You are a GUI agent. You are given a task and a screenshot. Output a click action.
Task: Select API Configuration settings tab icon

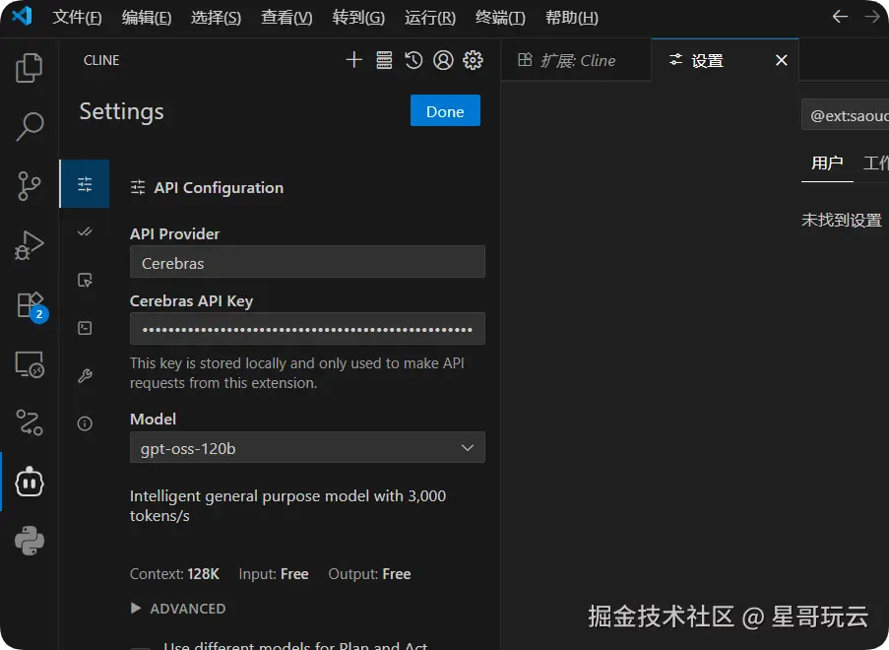point(85,184)
